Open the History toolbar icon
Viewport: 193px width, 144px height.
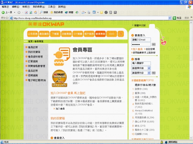pos(77,12)
